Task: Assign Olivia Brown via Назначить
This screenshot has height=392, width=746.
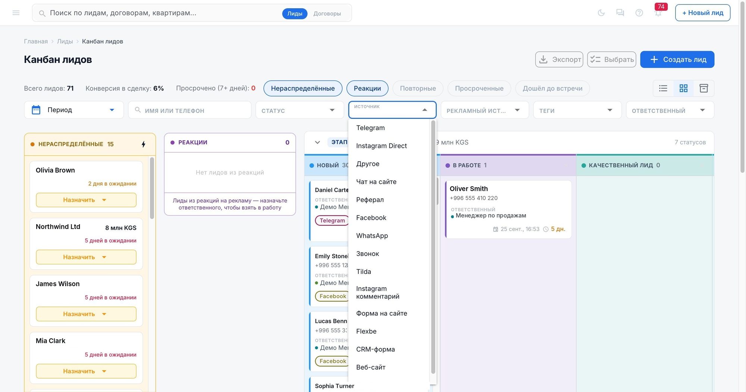Action: (x=86, y=200)
